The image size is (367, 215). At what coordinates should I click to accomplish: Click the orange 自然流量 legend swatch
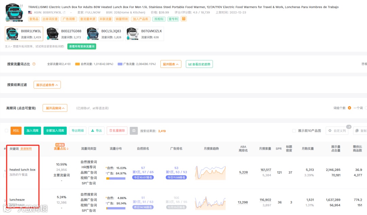(x=77, y=64)
